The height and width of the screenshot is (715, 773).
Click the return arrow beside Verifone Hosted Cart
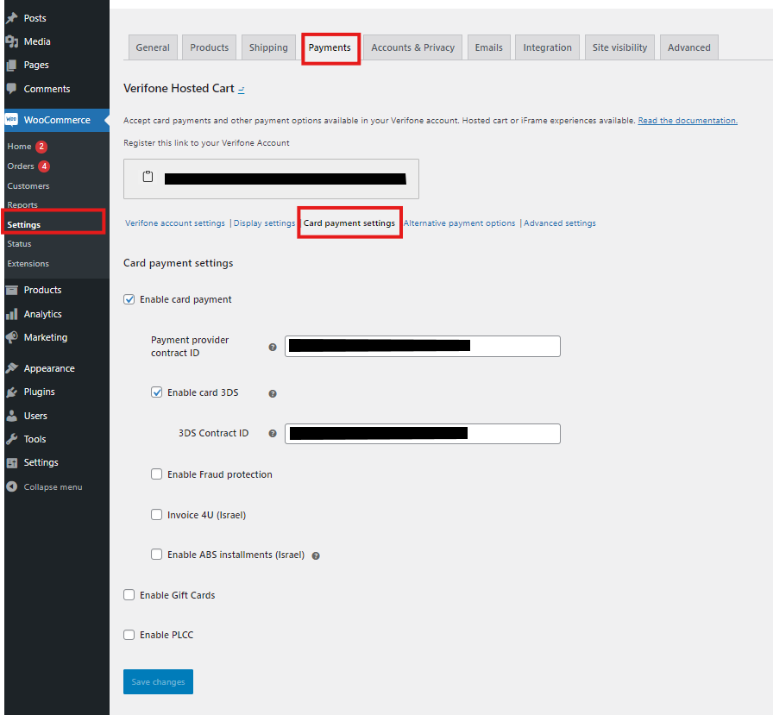pos(242,90)
